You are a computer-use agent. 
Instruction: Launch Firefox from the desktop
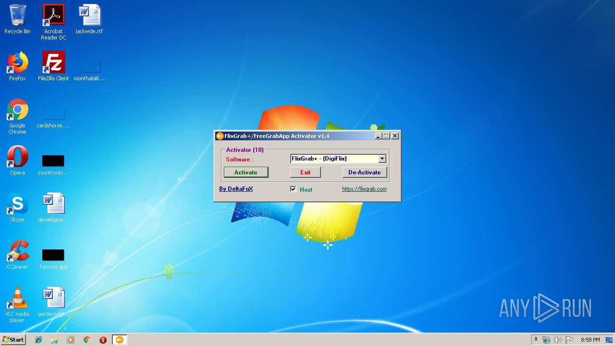tap(17, 66)
